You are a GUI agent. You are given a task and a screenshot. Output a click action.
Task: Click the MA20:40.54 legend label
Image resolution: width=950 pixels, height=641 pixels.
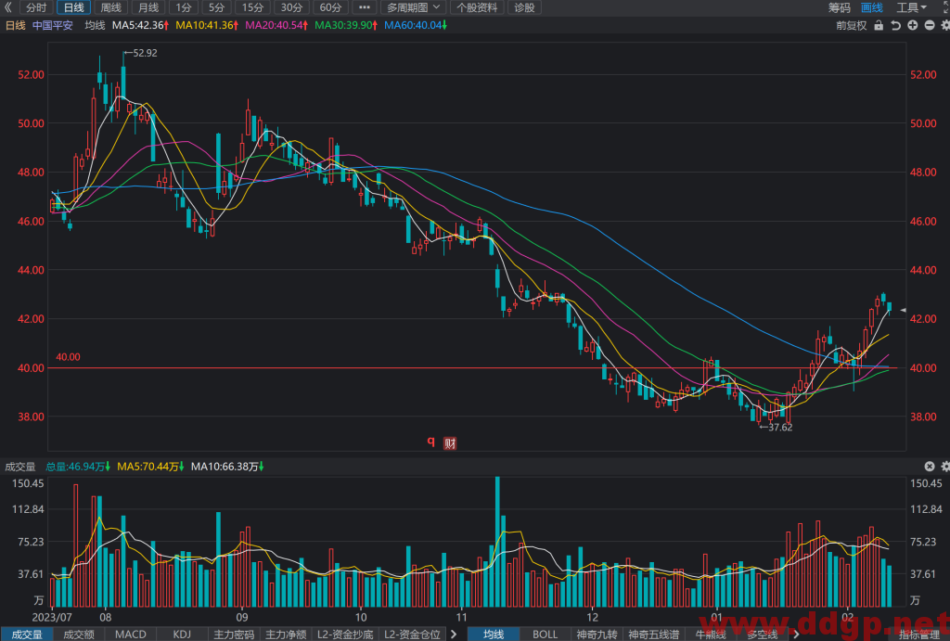pyautogui.click(x=276, y=25)
